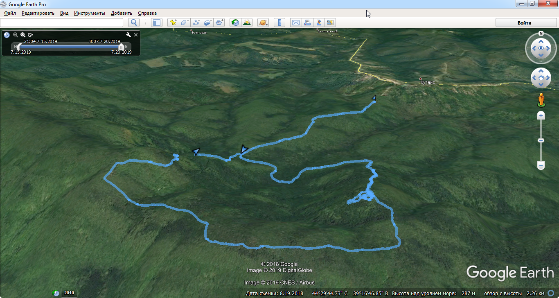Select the Add Path tool
This screenshot has width=559, height=298.
(x=196, y=23)
